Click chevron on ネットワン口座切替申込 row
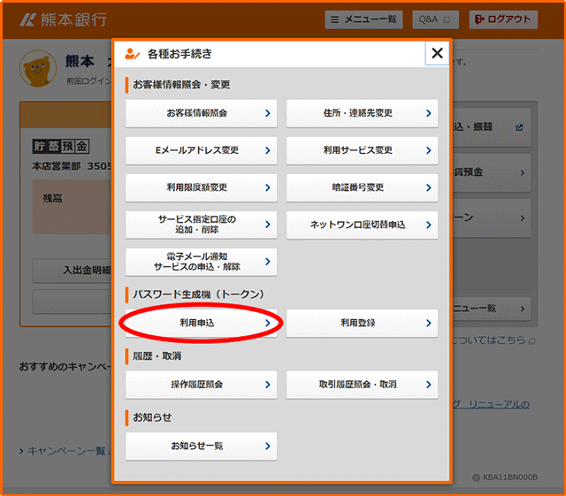This screenshot has height=496, width=566. tap(428, 225)
